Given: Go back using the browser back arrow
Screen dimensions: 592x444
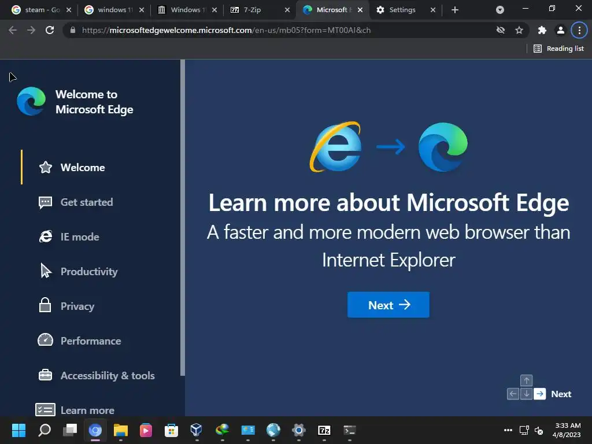Looking at the screenshot, I should (13, 30).
